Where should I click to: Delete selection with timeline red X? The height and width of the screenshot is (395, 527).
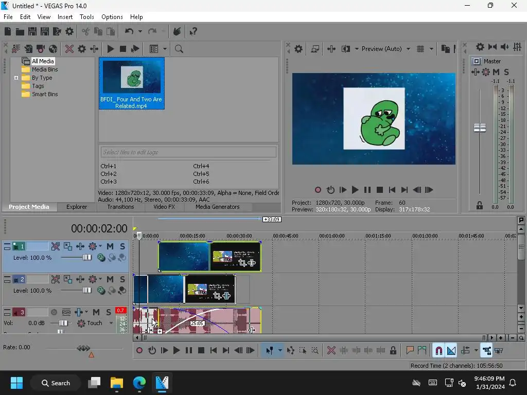pyautogui.click(x=331, y=351)
